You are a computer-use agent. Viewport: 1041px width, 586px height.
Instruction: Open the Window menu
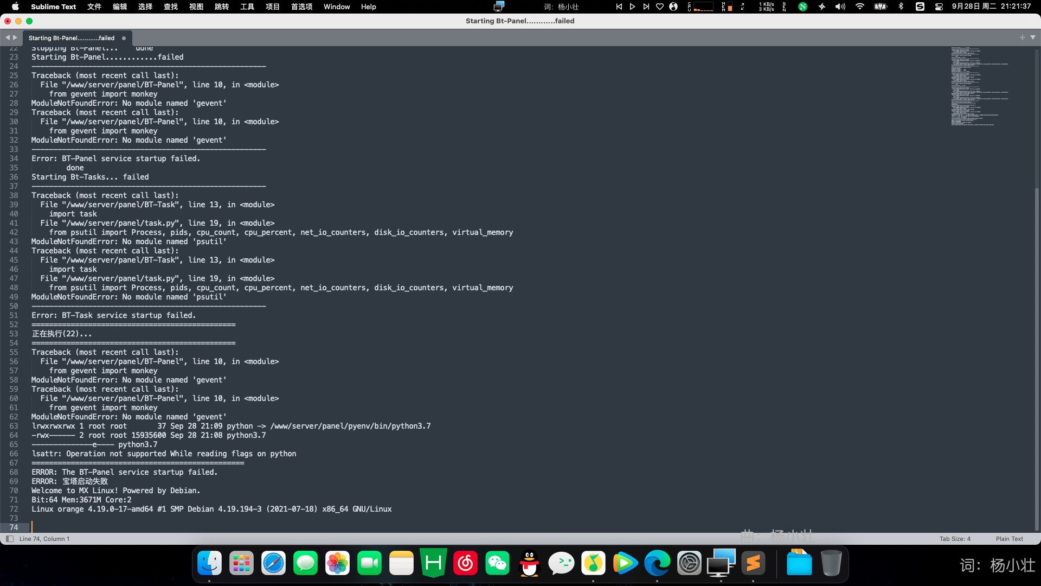(x=337, y=7)
